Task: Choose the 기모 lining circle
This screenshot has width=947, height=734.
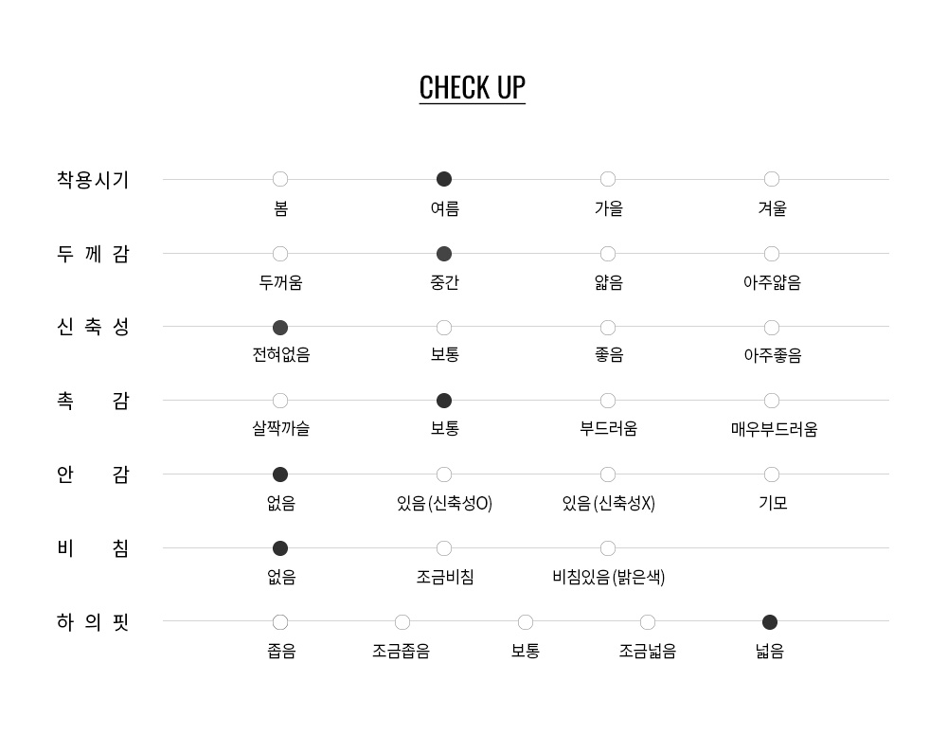Action: 771,474
